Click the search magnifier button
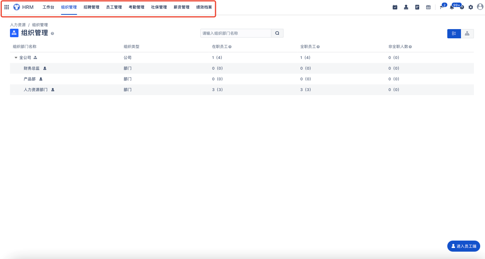 (x=277, y=33)
